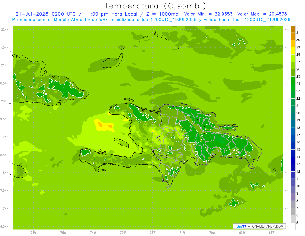Click the 'Z = 1000mb' pressure level text

click(x=162, y=14)
